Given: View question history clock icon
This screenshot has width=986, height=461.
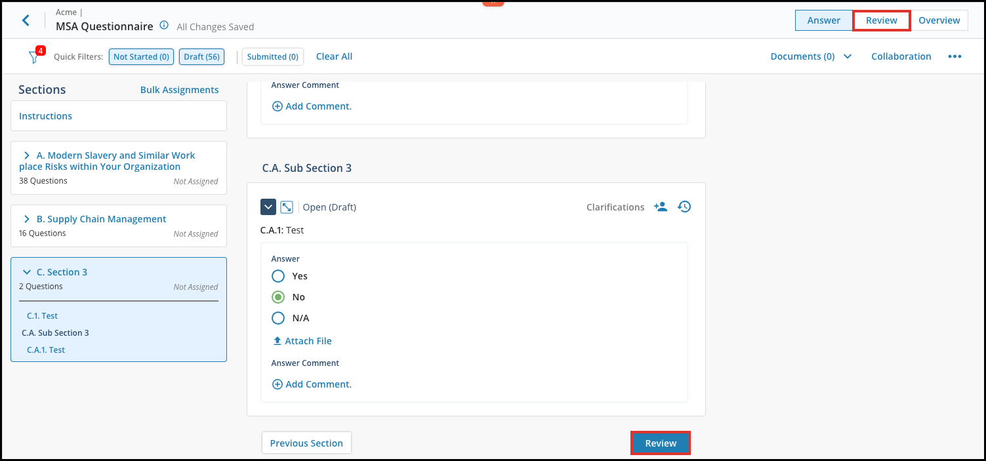Looking at the screenshot, I should (x=684, y=207).
